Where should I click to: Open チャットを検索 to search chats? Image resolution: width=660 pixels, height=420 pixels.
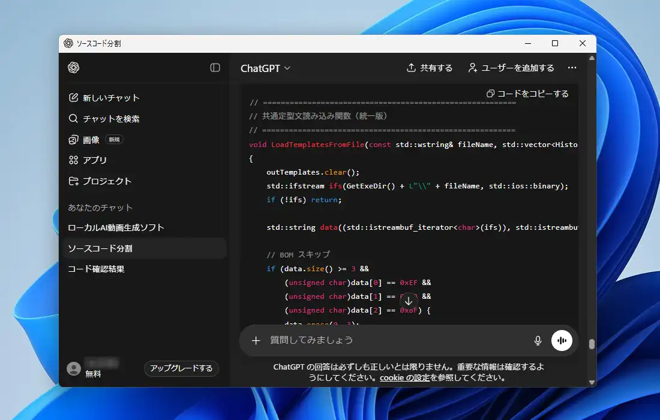pyautogui.click(x=111, y=119)
